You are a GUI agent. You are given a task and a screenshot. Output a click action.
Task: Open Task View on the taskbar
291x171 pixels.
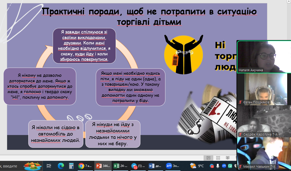(49, 166)
